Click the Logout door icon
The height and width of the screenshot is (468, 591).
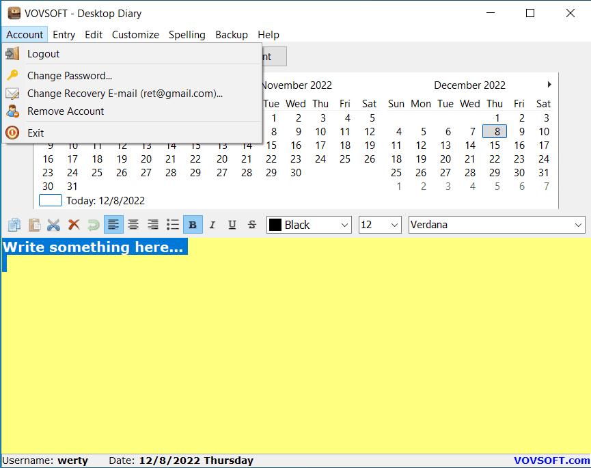click(12, 54)
